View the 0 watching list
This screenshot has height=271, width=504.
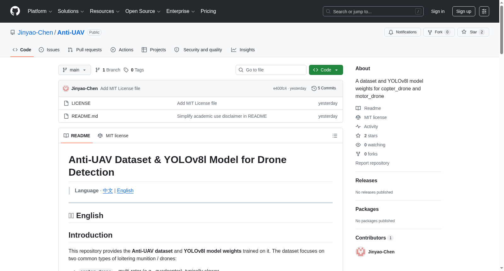(x=370, y=145)
